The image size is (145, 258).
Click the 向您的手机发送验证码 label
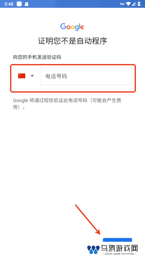(x=37, y=57)
